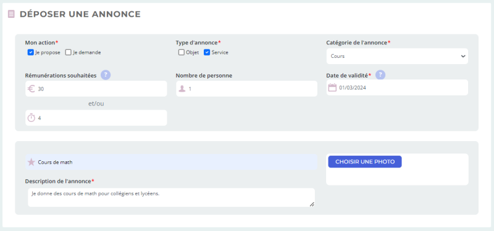Click the euro icon in remuneration field
Image resolution: width=494 pixels, height=231 pixels.
tap(31, 89)
